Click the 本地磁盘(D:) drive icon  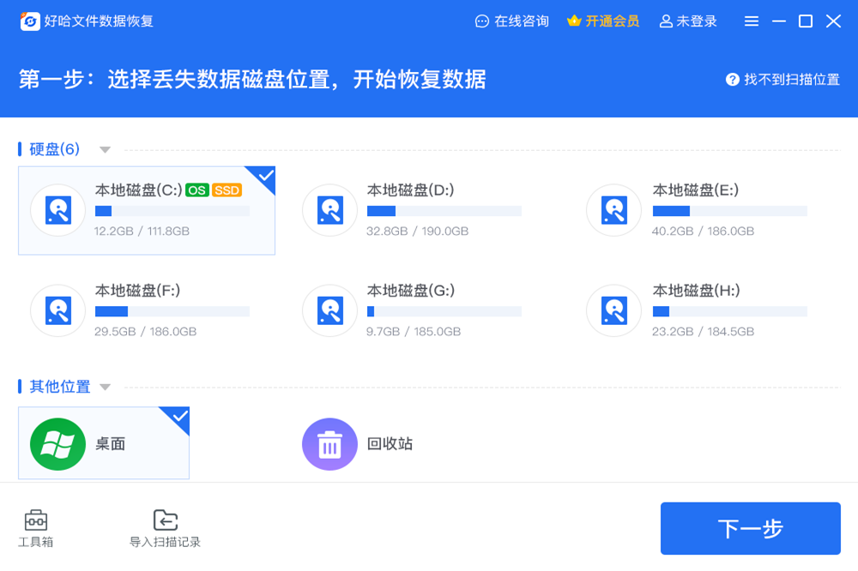pyautogui.click(x=329, y=210)
